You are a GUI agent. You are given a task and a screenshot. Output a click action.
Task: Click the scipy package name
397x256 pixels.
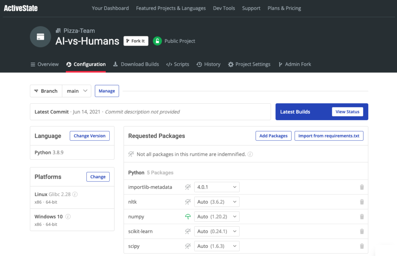pos(134,246)
